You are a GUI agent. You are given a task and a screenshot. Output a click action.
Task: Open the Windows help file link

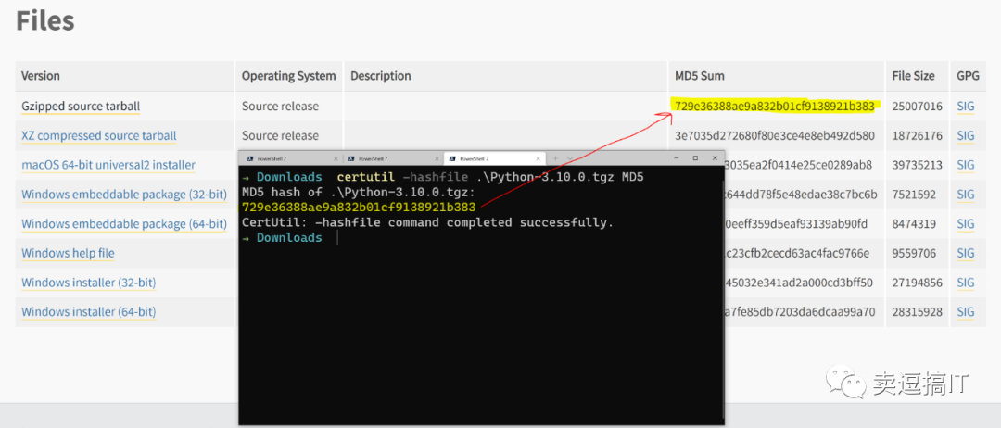click(x=68, y=253)
